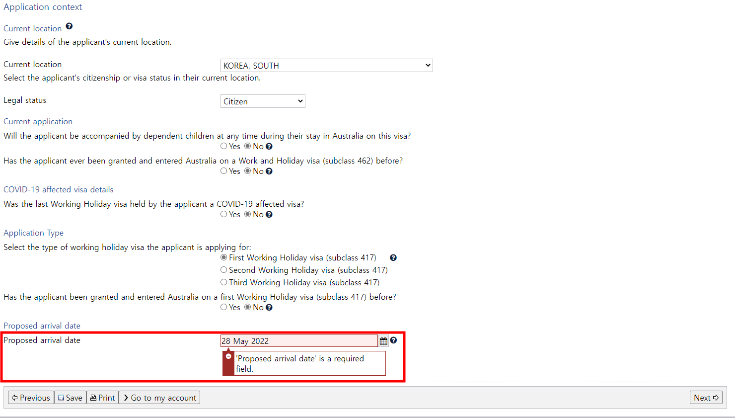Viewport: 735px width, 418px height.
Task: Select No for entered on first Working Holiday visa
Action: click(x=247, y=307)
